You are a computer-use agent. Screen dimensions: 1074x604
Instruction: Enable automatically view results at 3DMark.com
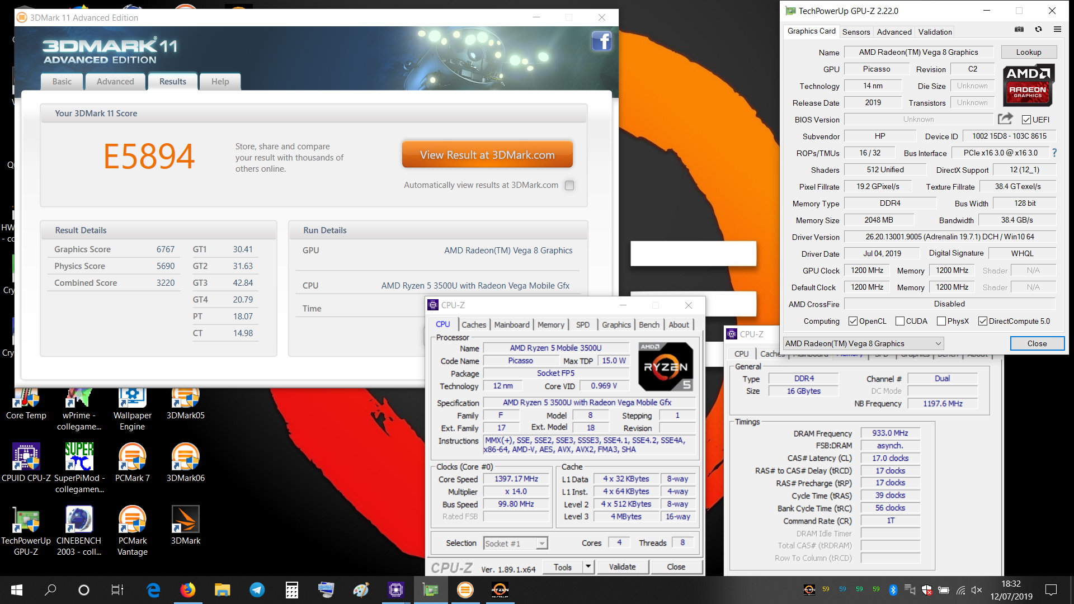pos(569,185)
